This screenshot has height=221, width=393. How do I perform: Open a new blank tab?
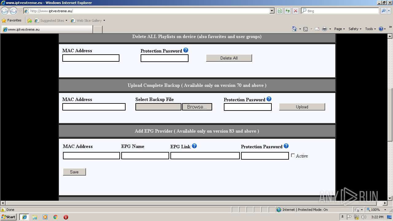coord(98,29)
